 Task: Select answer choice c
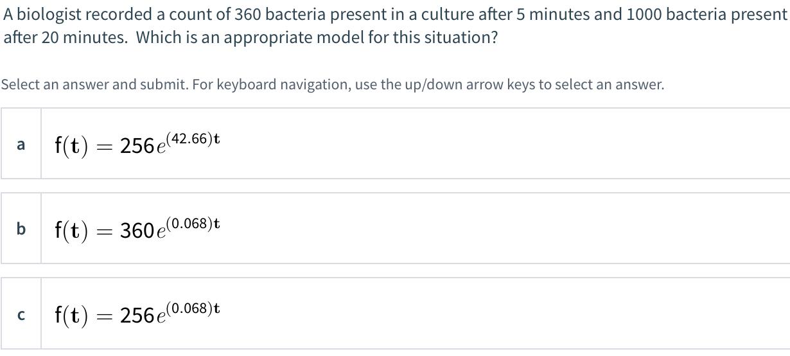tap(395, 314)
